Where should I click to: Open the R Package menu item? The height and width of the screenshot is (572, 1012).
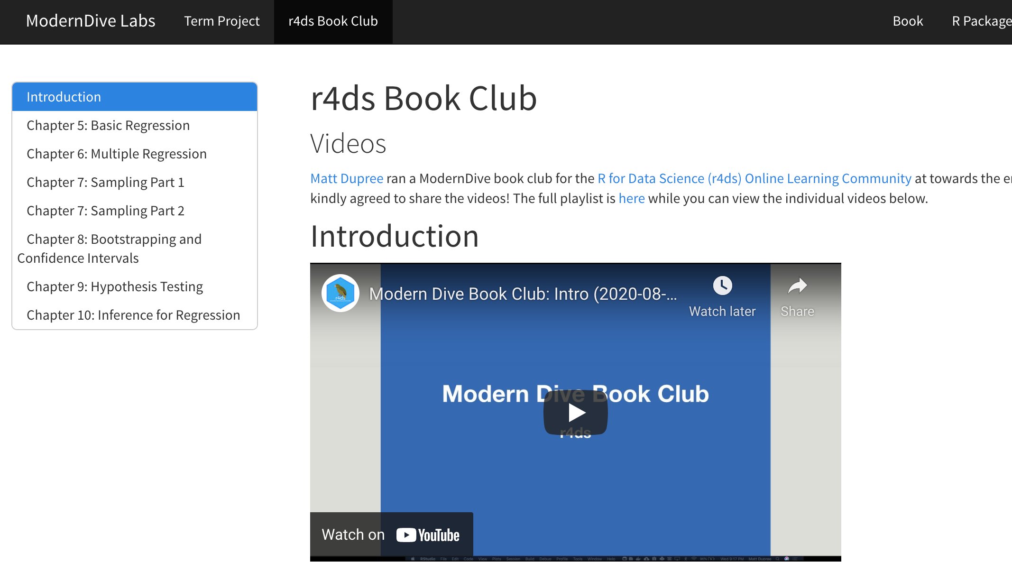click(981, 21)
